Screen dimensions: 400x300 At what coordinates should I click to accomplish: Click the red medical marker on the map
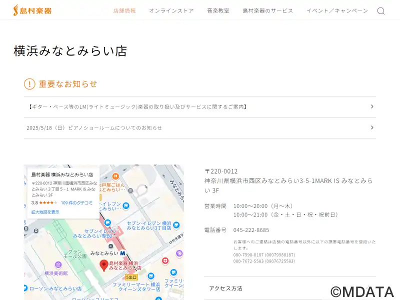[165, 260]
